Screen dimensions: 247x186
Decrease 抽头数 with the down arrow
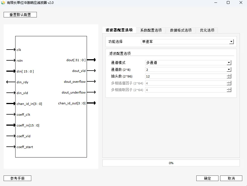point(229,77)
